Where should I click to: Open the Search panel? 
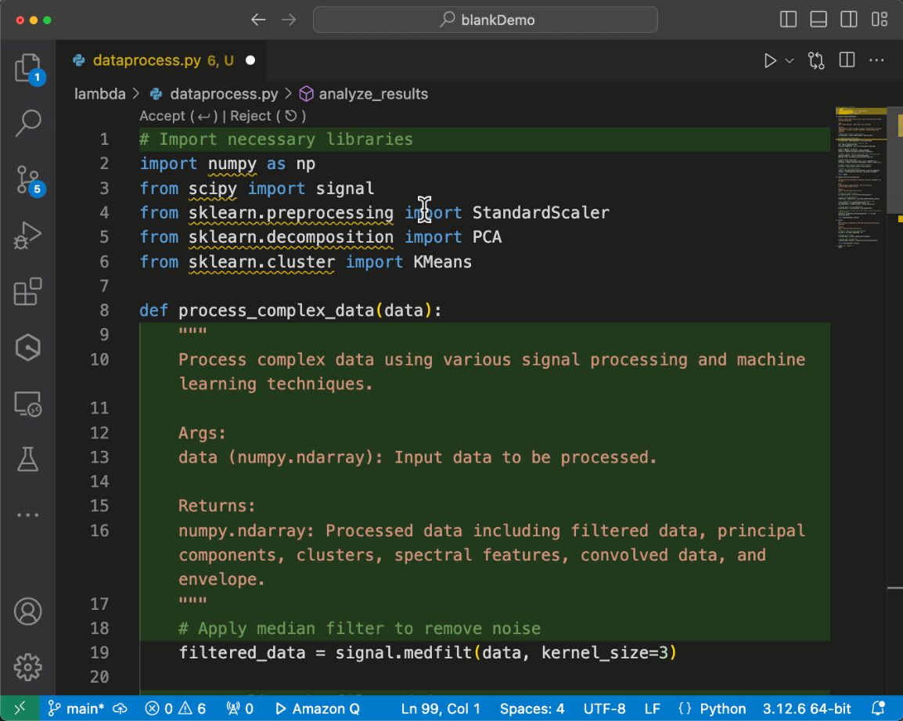pyautogui.click(x=28, y=124)
